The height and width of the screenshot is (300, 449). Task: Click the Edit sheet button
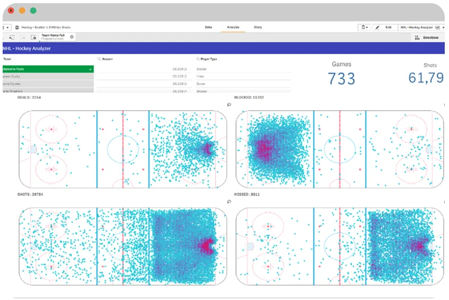coord(385,27)
